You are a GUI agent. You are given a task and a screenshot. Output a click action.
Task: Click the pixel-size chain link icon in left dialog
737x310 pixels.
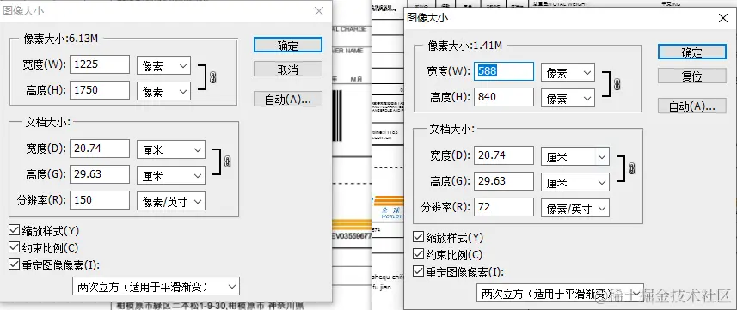213,77
